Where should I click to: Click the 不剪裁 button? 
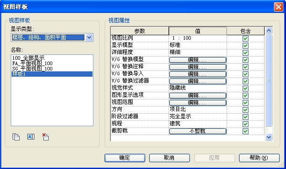tap(198, 131)
